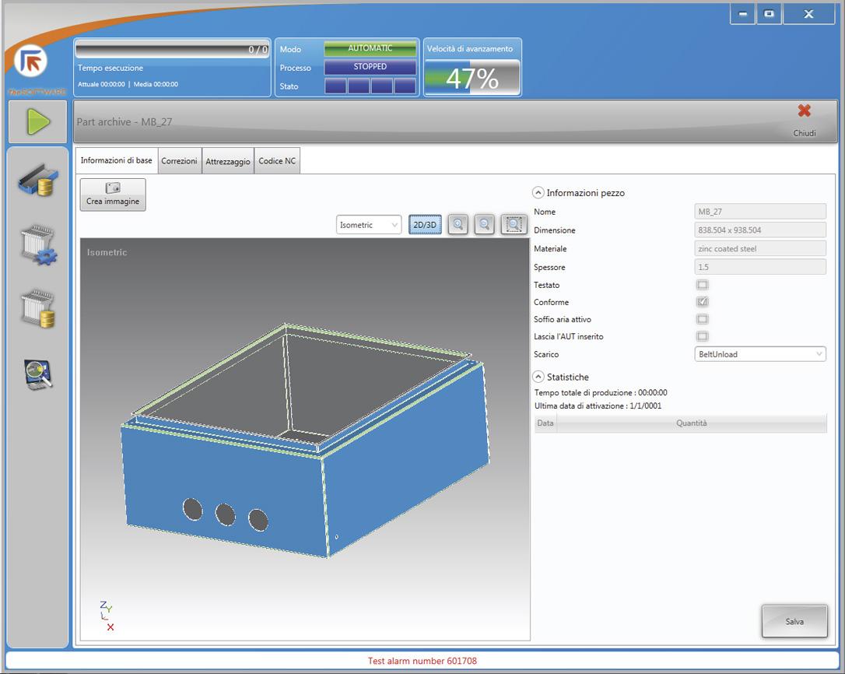Click the red X Chiudi icon

pyautogui.click(x=804, y=111)
